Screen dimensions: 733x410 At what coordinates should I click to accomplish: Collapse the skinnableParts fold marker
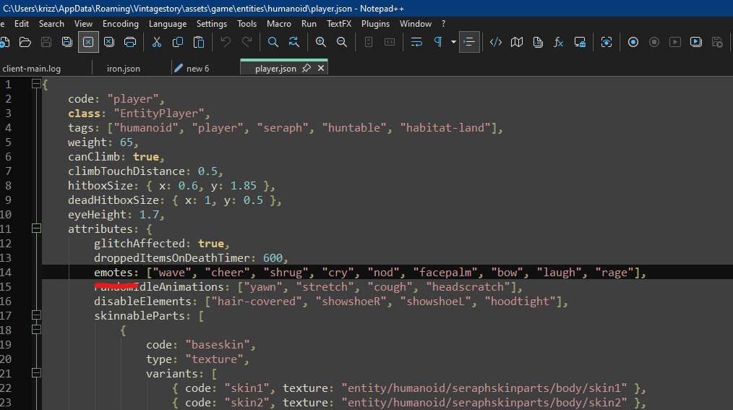(36, 315)
